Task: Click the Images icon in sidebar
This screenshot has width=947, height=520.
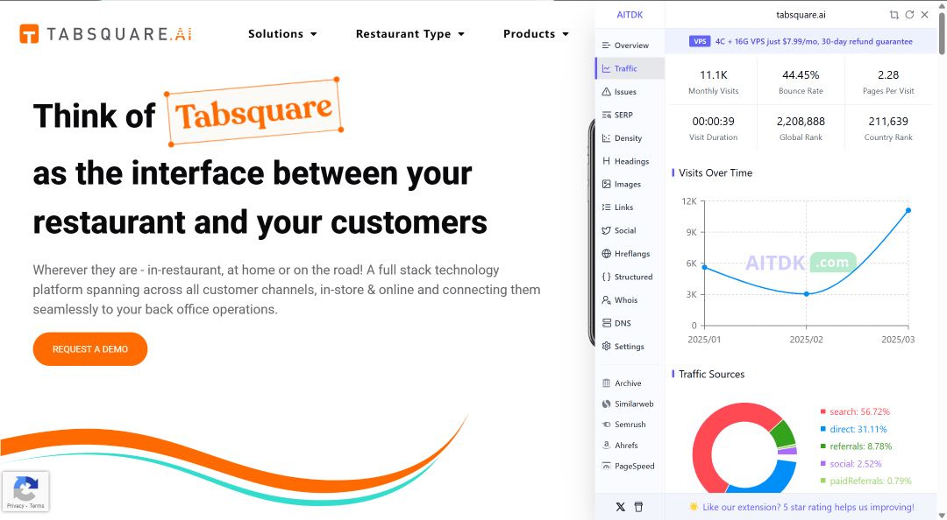Action: coord(607,184)
